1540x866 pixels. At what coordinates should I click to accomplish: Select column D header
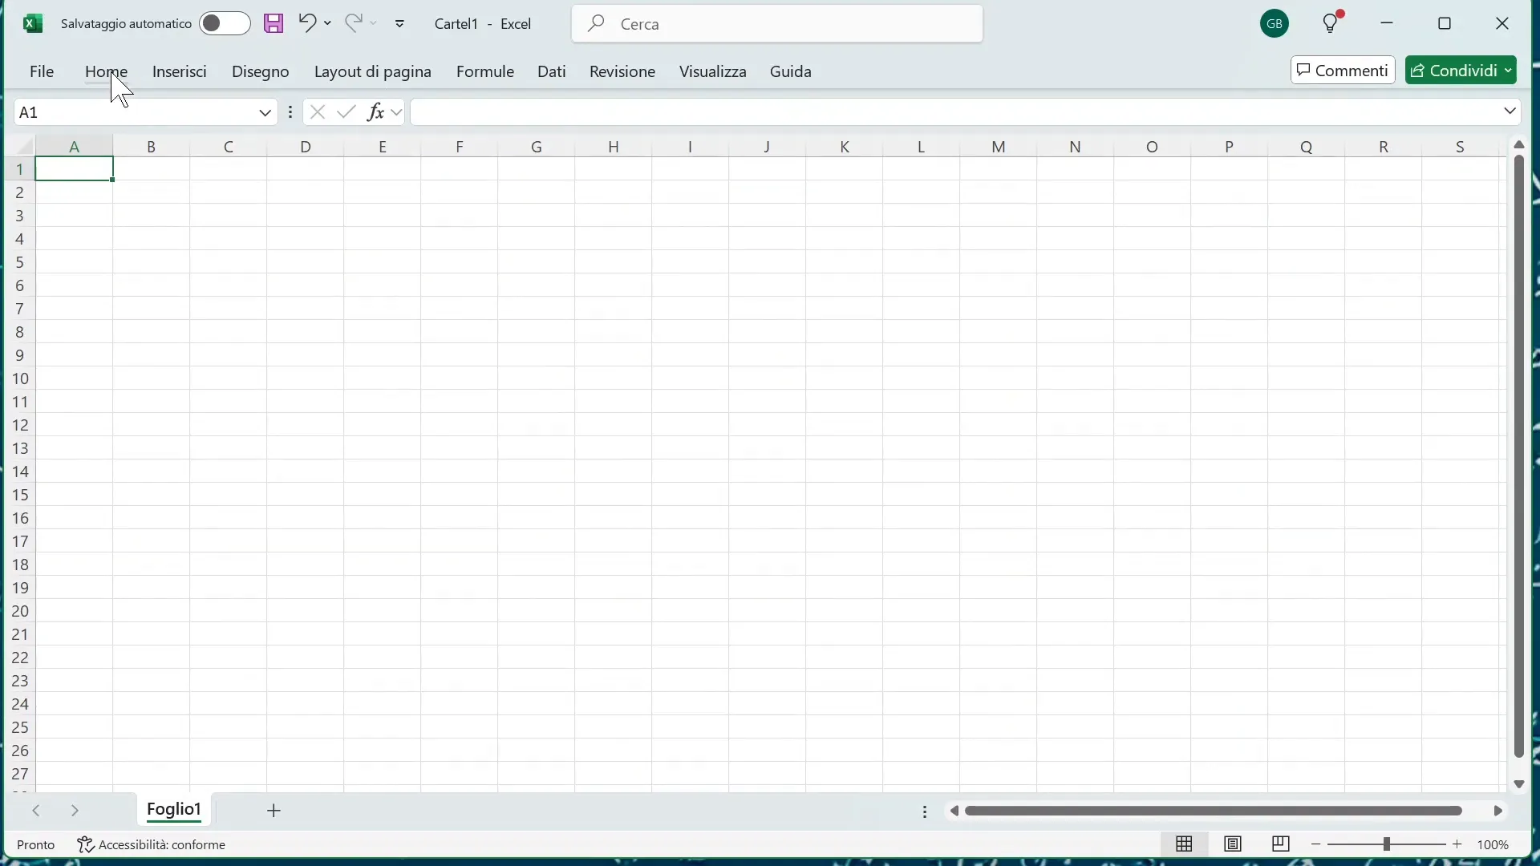[x=306, y=147]
